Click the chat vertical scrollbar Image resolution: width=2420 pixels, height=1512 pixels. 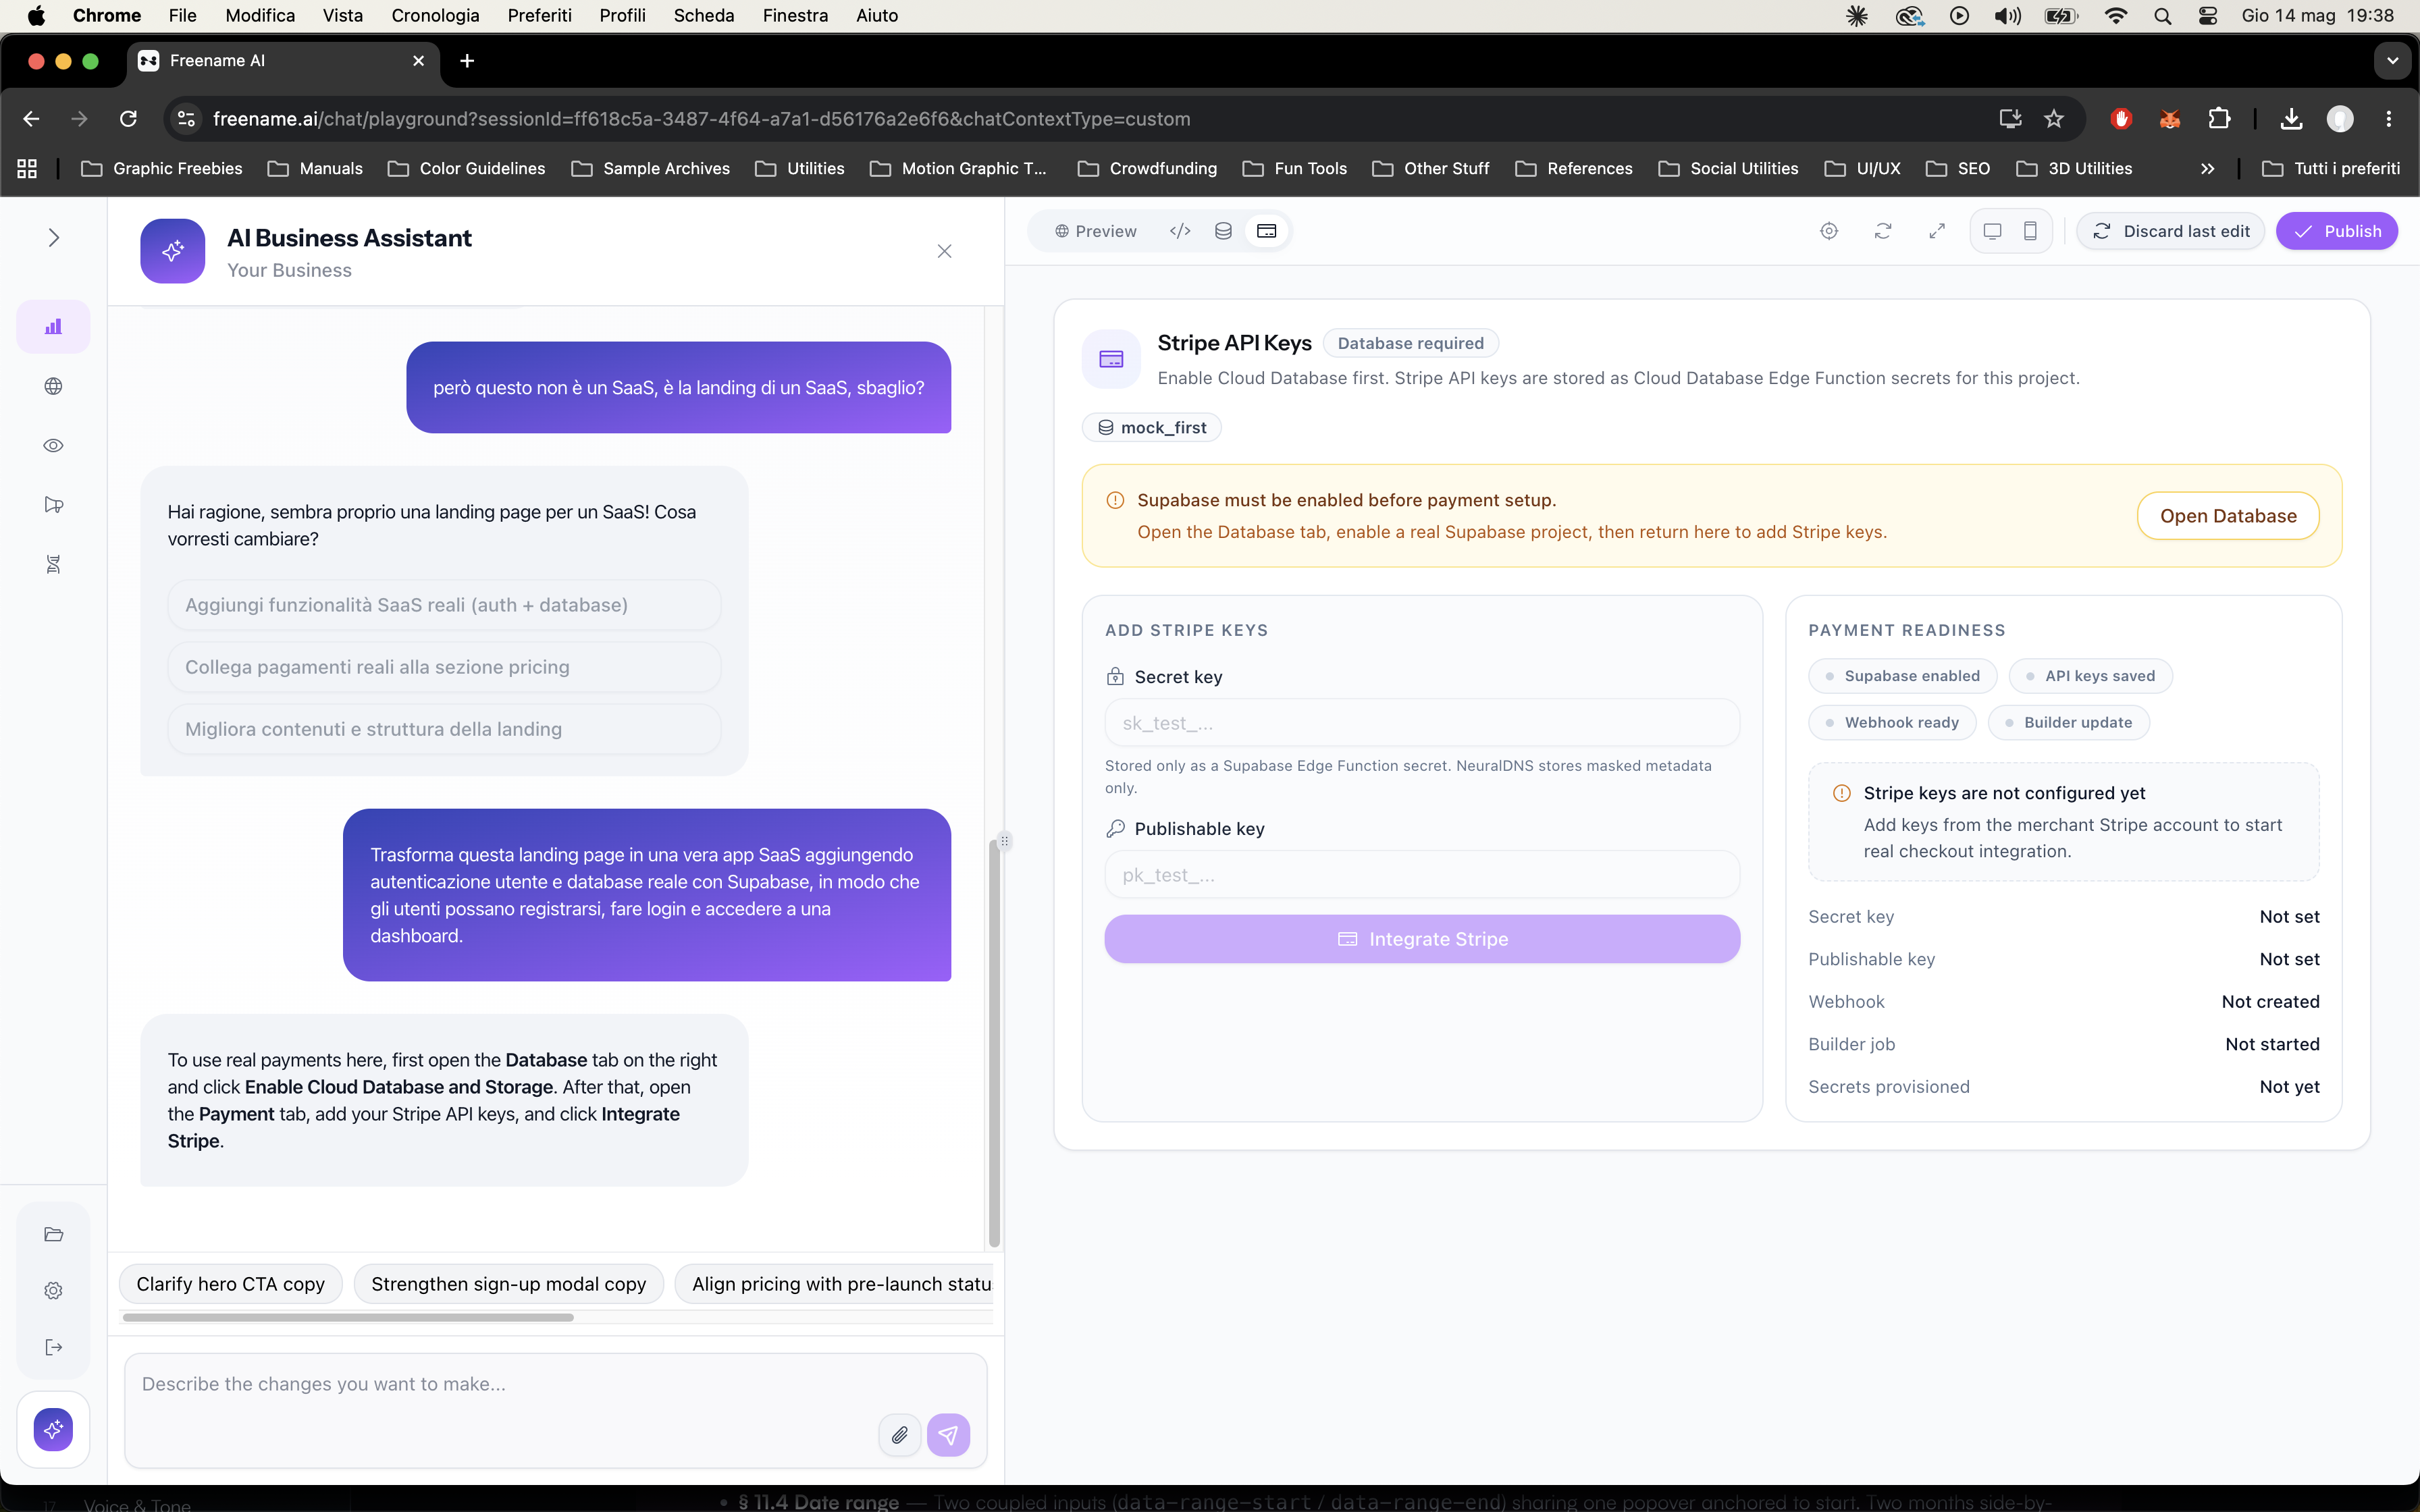click(x=994, y=1042)
